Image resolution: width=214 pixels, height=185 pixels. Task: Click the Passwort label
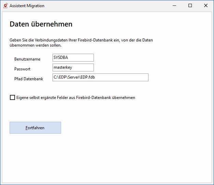(x=22, y=69)
